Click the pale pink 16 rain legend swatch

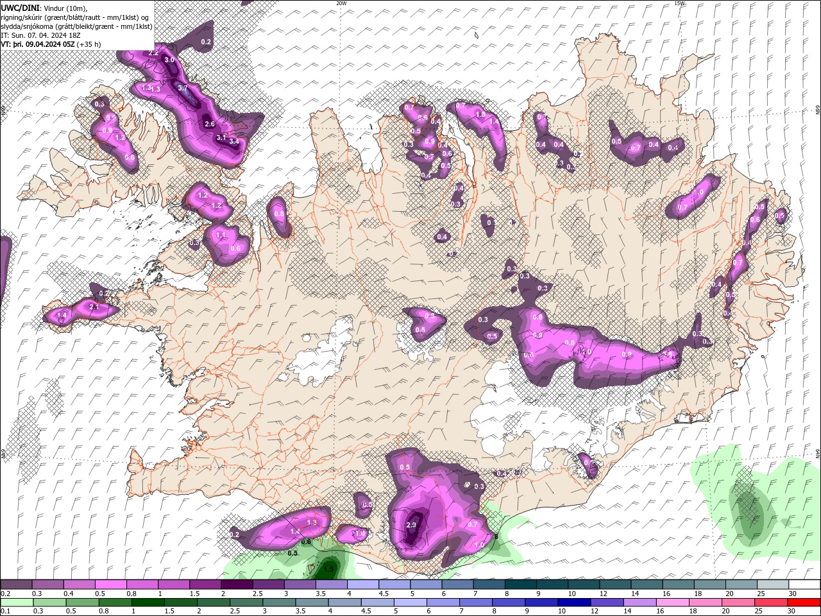point(673,603)
